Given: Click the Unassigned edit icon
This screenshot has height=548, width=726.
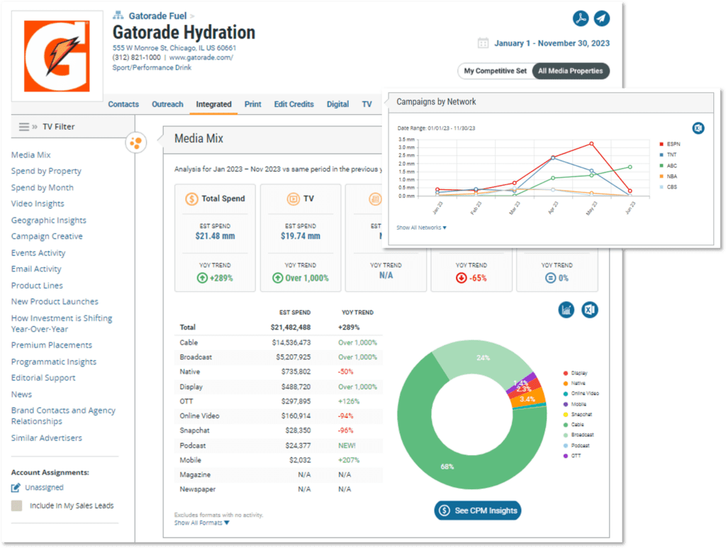Looking at the screenshot, I should tap(16, 487).
